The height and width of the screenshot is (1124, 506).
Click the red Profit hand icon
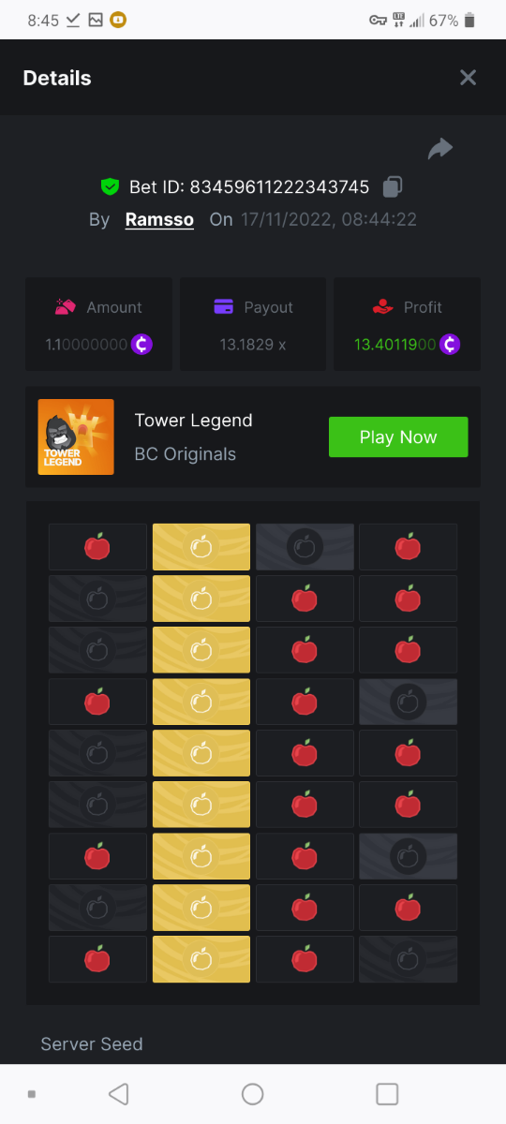click(382, 306)
